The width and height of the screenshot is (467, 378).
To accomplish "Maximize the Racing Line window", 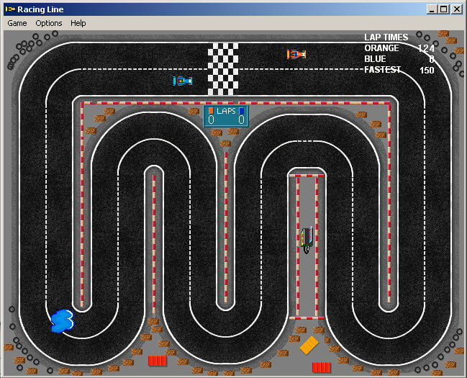I will point(443,9).
